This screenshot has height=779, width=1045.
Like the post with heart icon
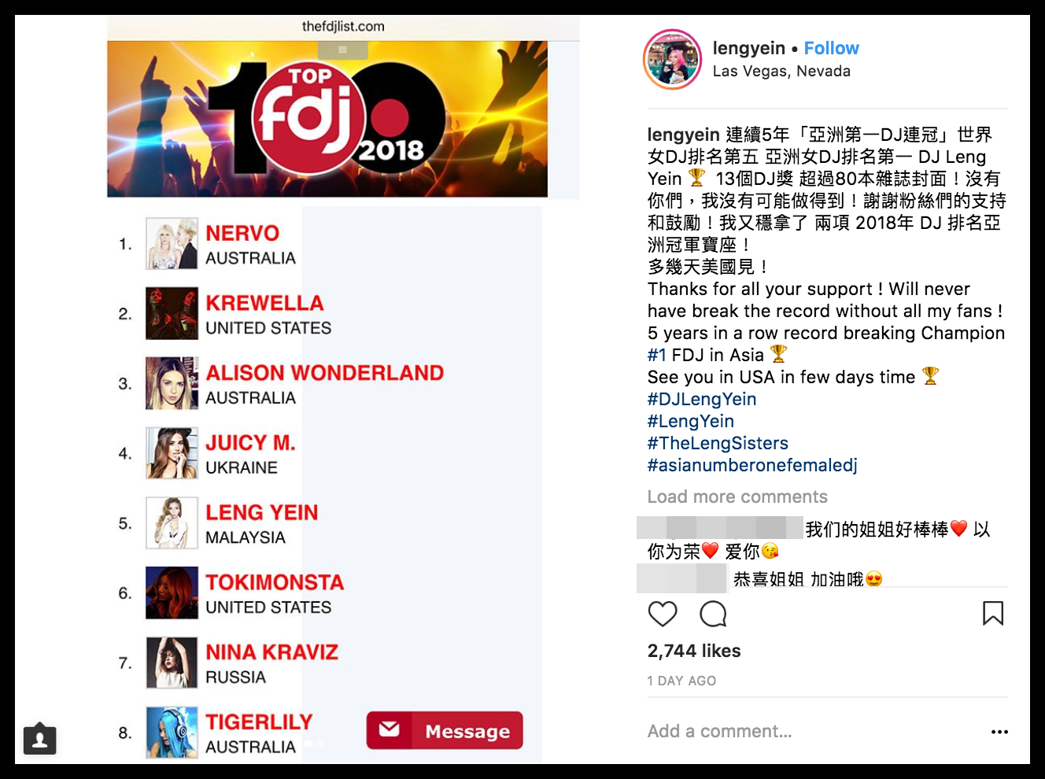662,614
